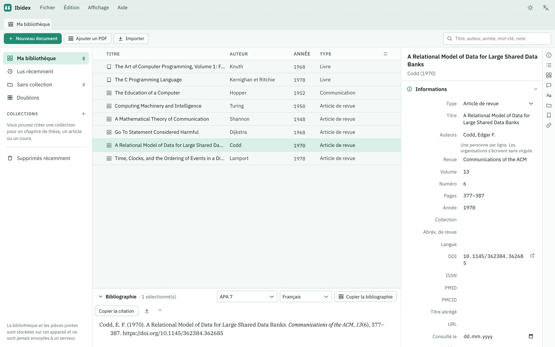This screenshot has width=555, height=347.
Task: Open the list icon in right rail
Action: [x=549, y=65]
